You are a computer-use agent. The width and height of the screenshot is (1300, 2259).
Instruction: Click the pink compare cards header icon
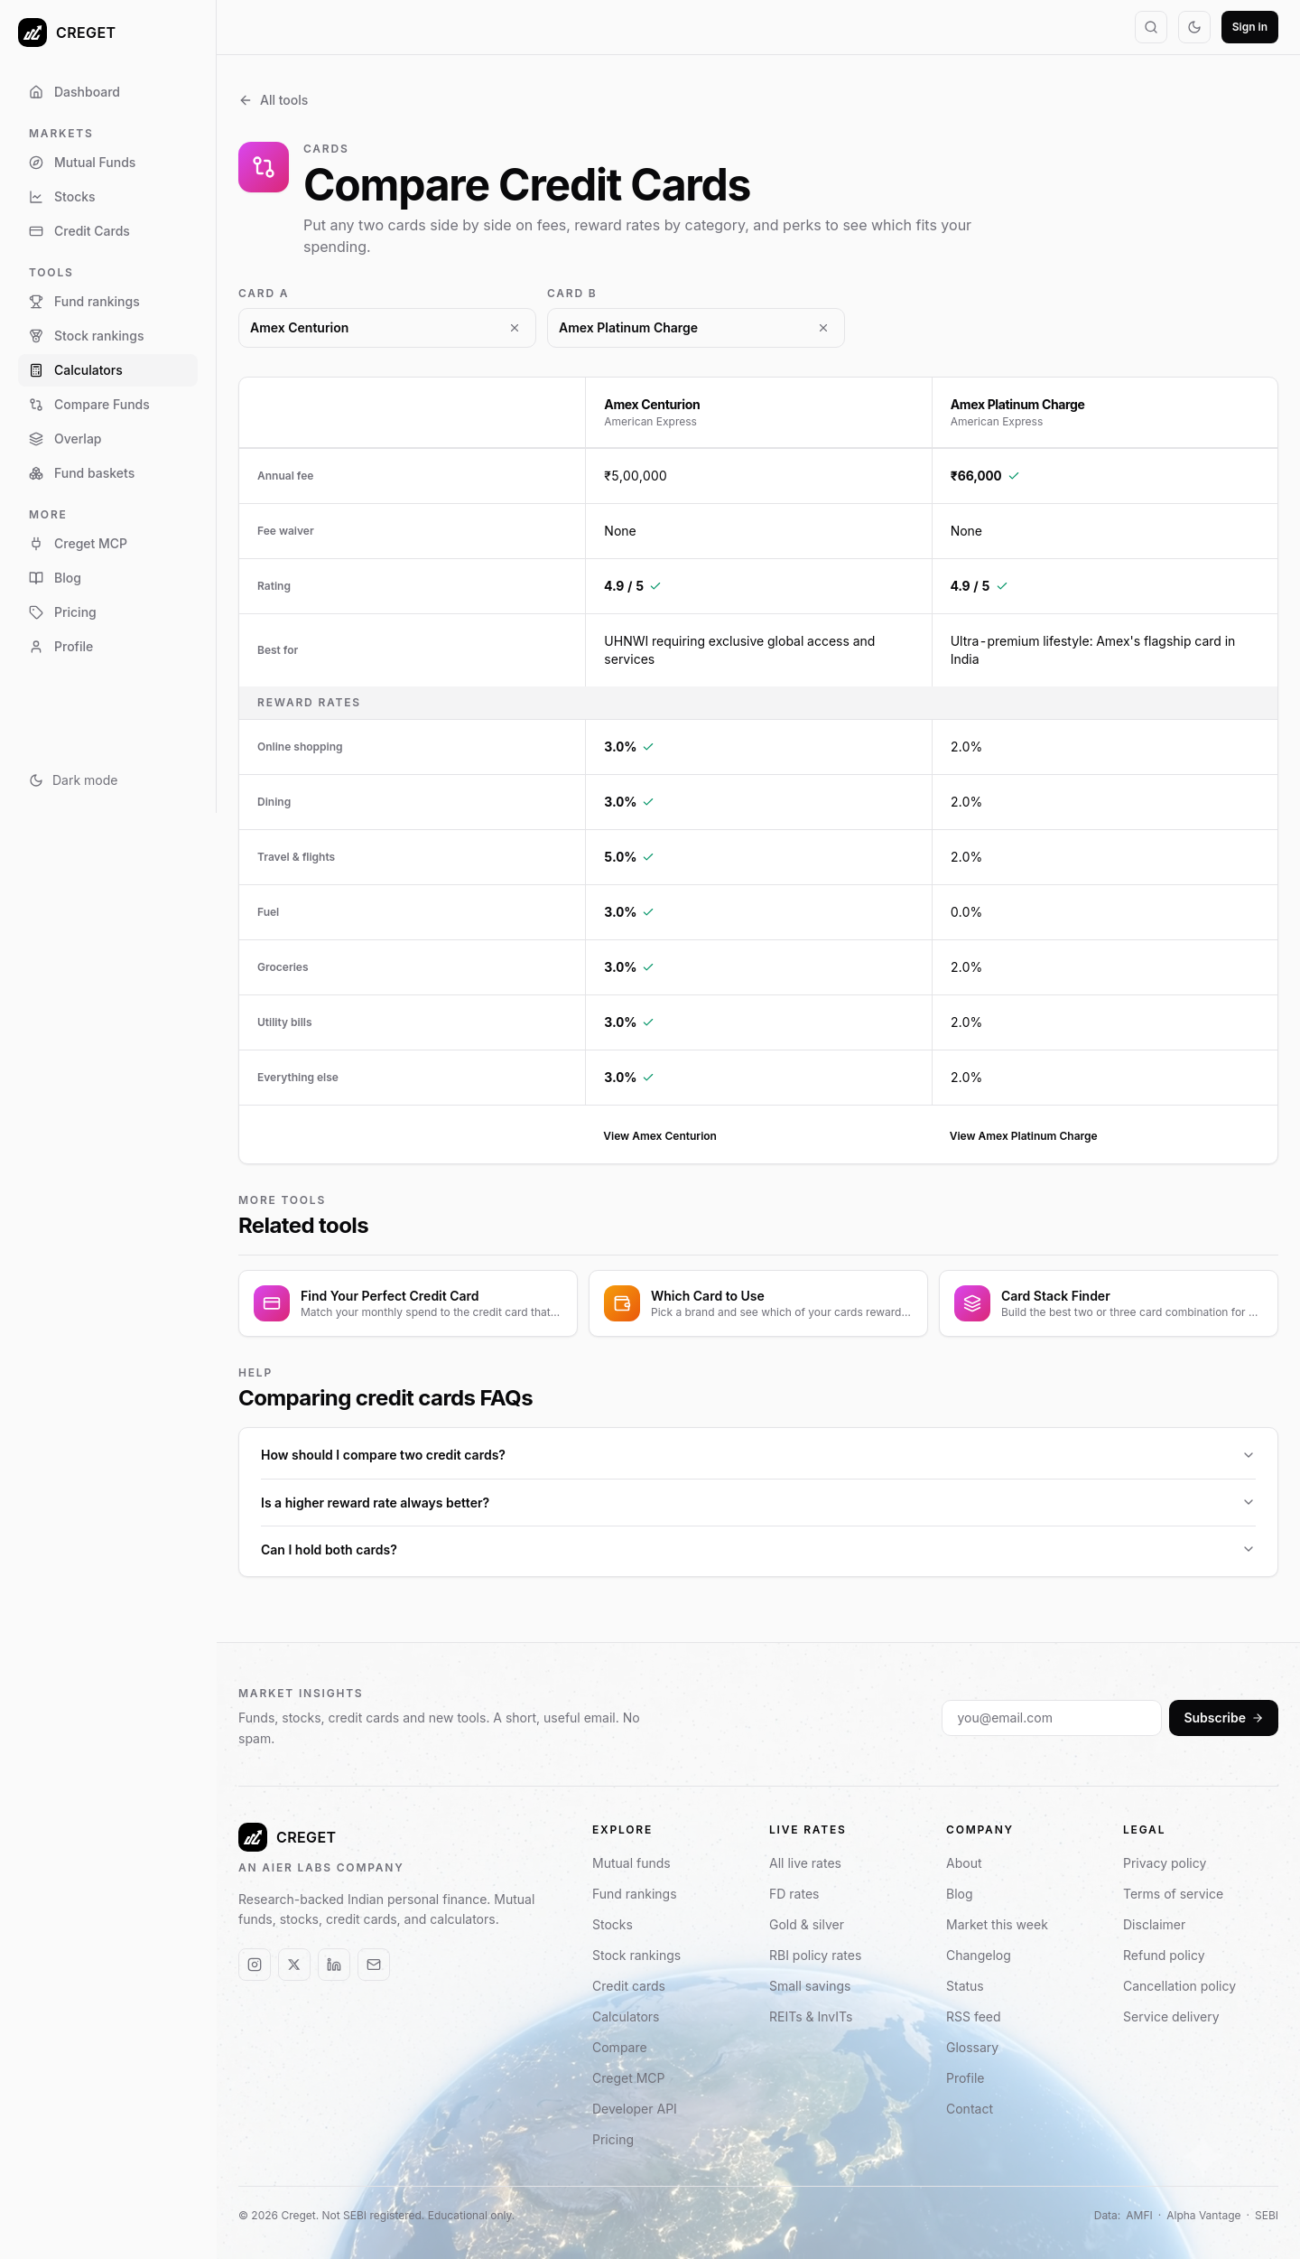coord(264,167)
